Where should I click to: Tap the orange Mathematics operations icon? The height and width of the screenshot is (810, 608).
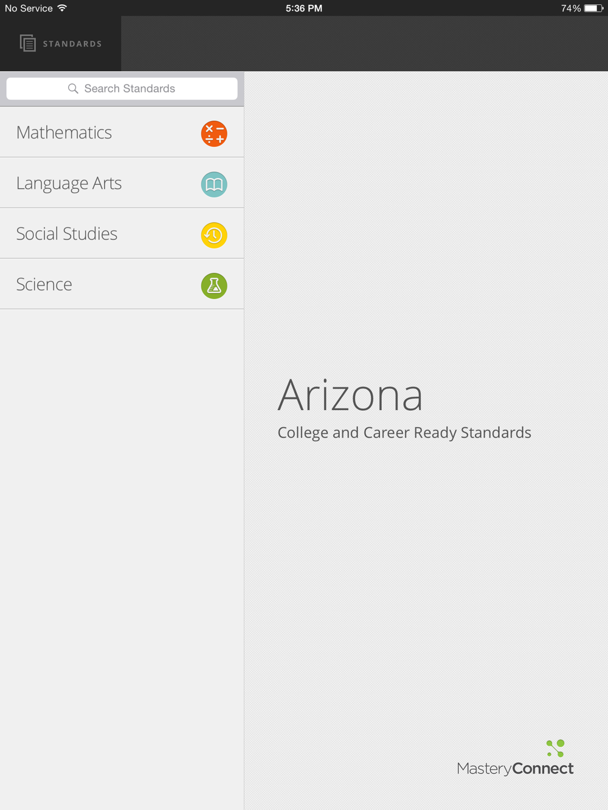[x=214, y=134]
